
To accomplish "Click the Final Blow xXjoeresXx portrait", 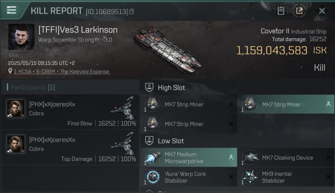I will (x=16, y=108).
